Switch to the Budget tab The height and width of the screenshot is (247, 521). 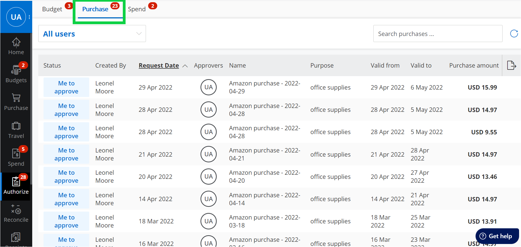[x=52, y=9]
